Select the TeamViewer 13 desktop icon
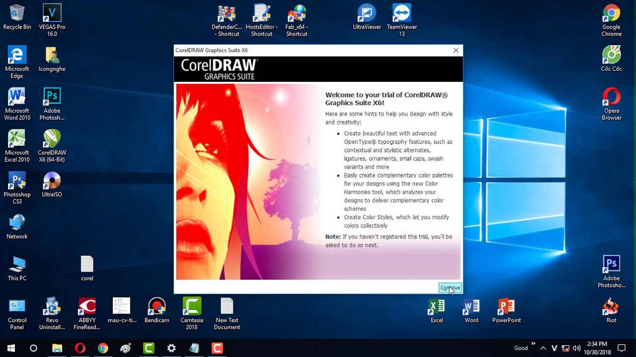Image resolution: width=636 pixels, height=357 pixels. tap(402, 20)
